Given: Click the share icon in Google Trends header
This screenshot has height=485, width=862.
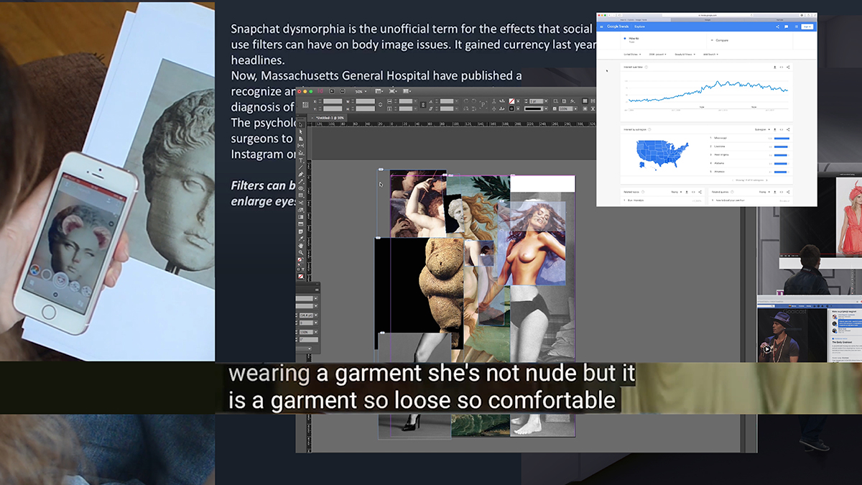Looking at the screenshot, I should click(x=778, y=27).
